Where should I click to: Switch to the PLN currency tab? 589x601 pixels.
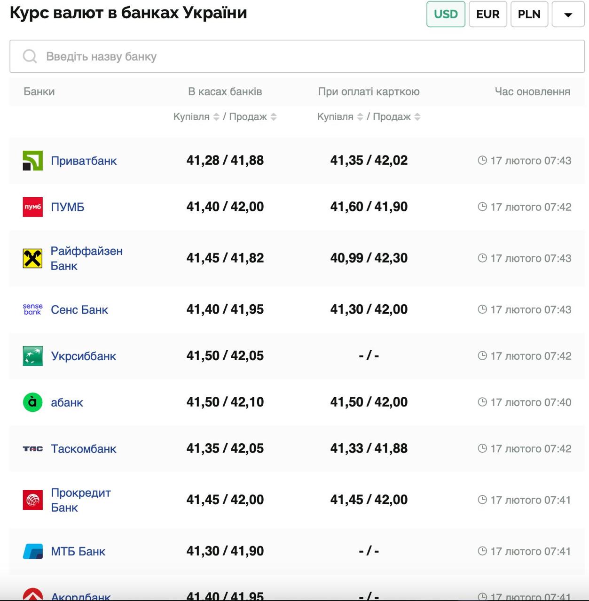point(529,15)
